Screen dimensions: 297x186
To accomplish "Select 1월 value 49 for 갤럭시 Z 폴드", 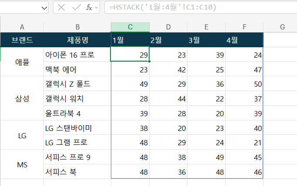I will coord(130,84).
